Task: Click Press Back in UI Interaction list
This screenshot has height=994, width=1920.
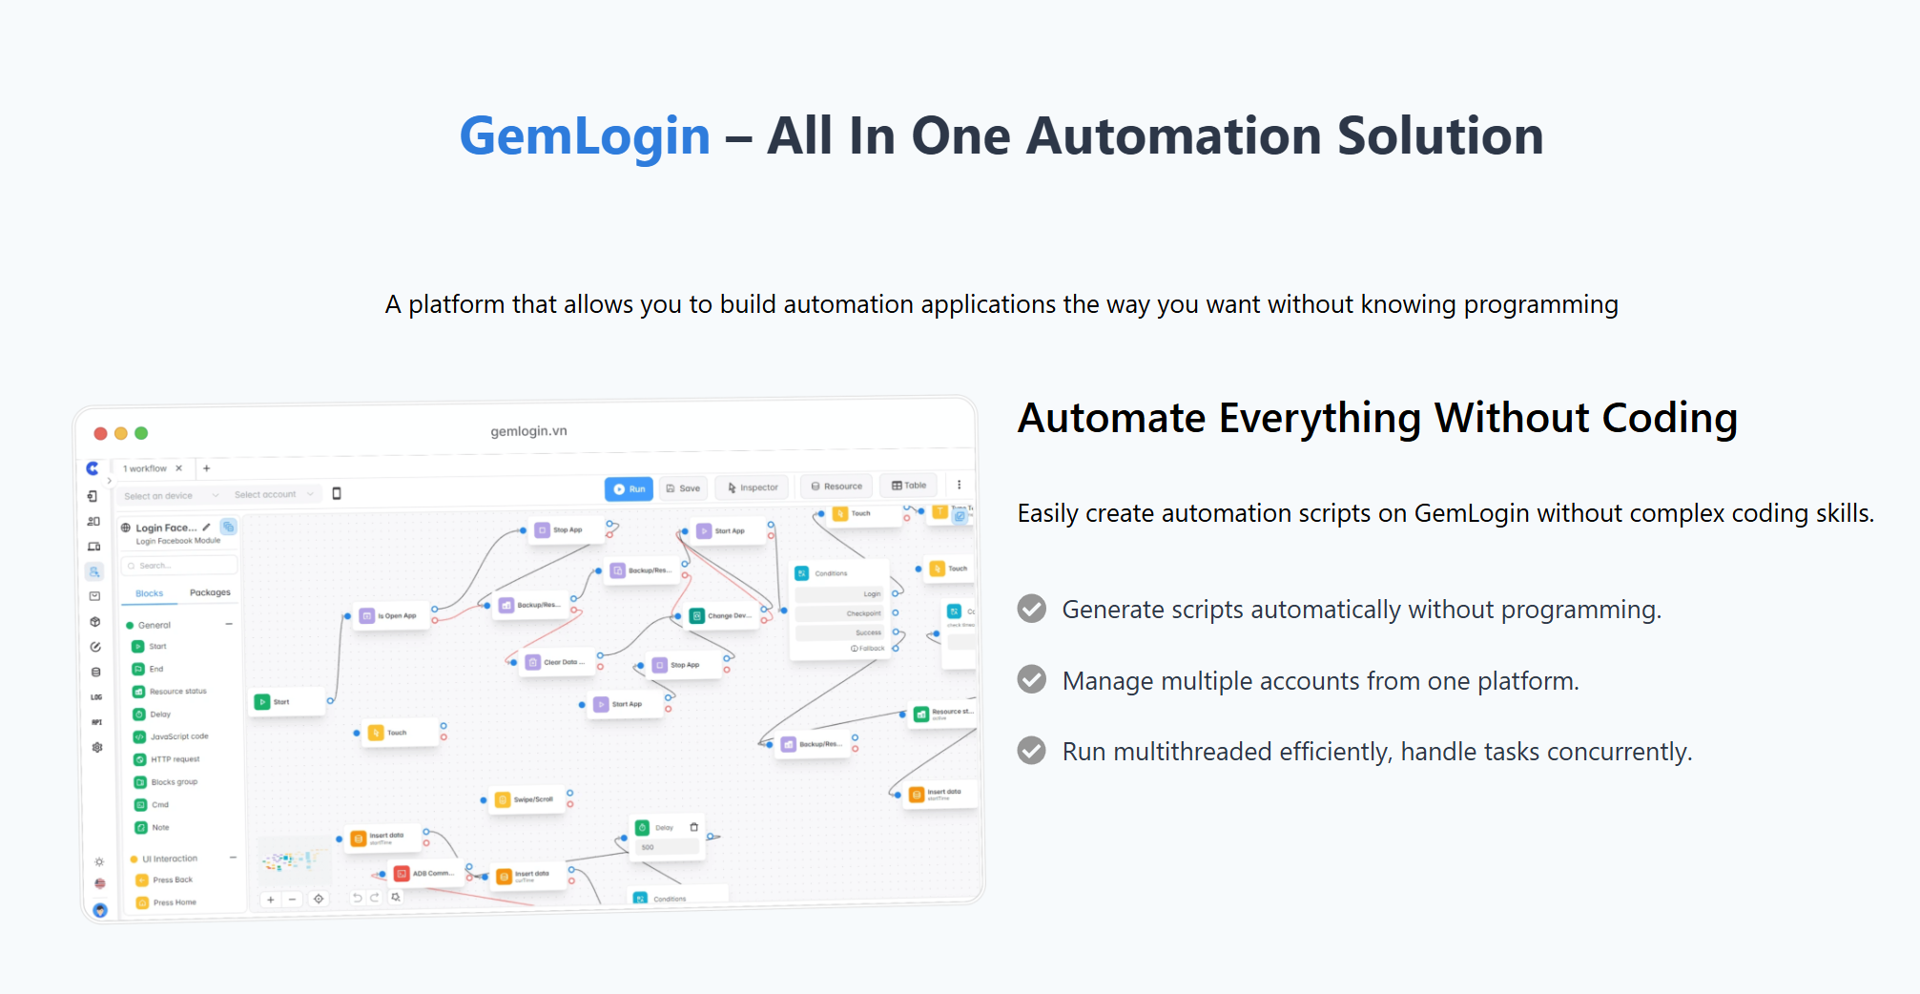Action: (x=165, y=880)
